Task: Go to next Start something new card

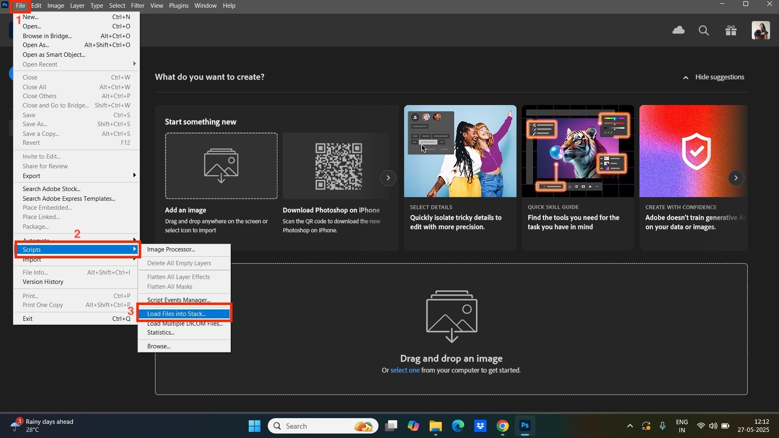Action: pos(388,178)
